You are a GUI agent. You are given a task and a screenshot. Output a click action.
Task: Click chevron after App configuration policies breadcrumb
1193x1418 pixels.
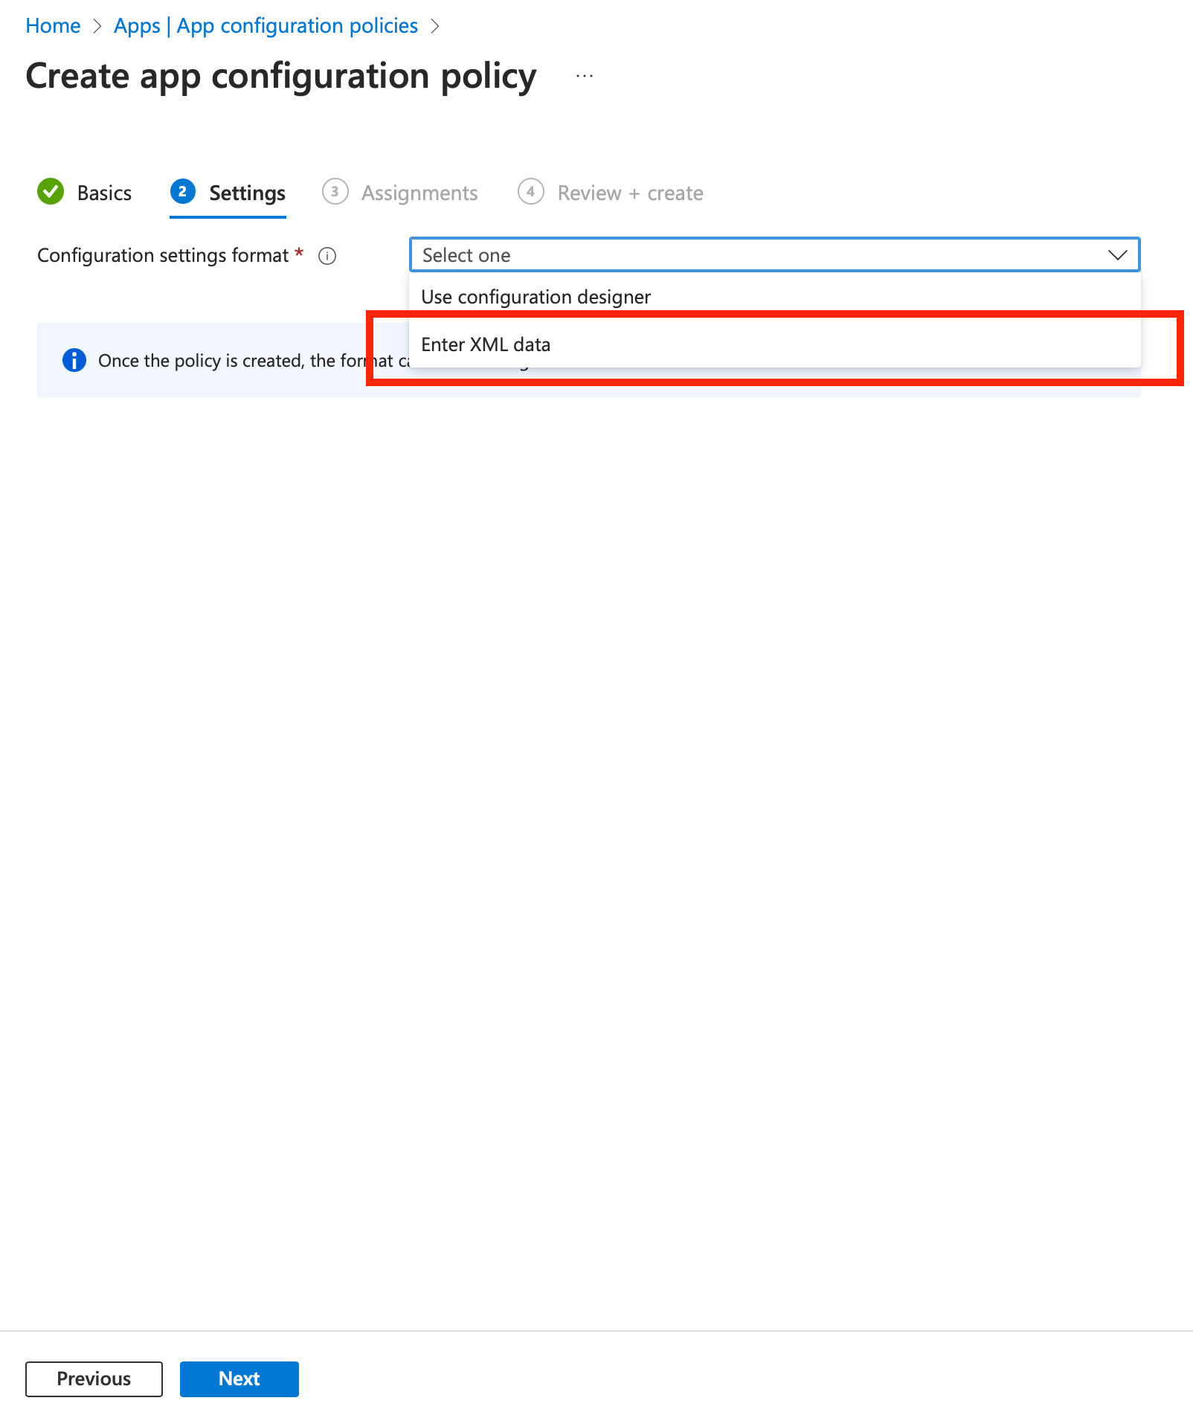click(x=435, y=26)
